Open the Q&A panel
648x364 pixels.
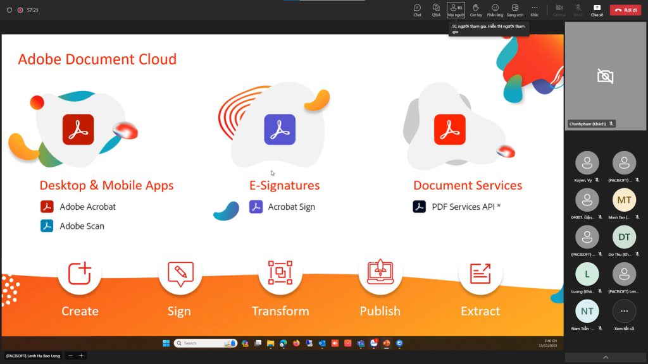[436, 10]
